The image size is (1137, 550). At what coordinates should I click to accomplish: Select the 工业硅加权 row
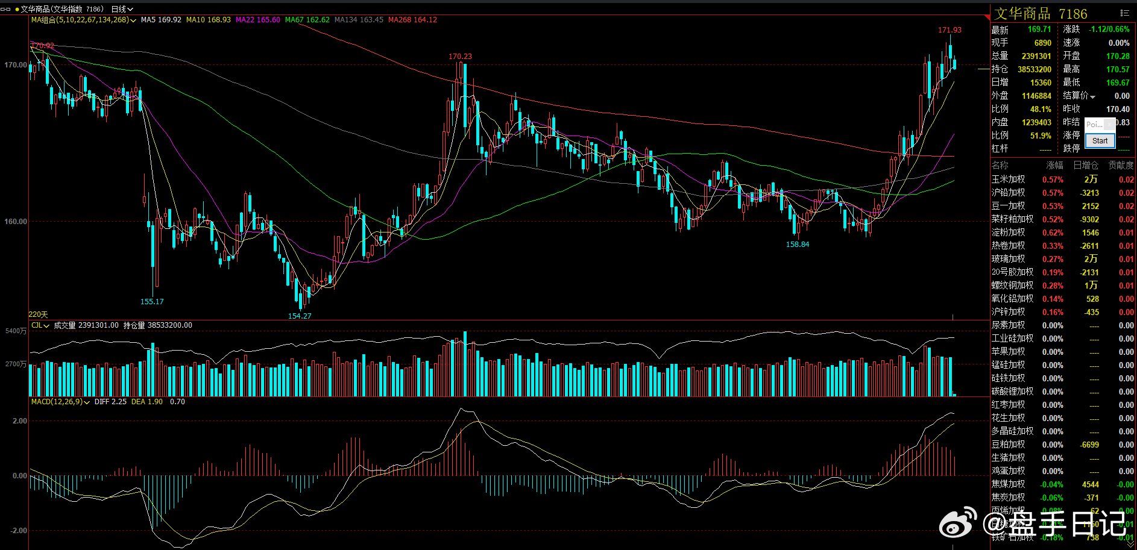1063,339
